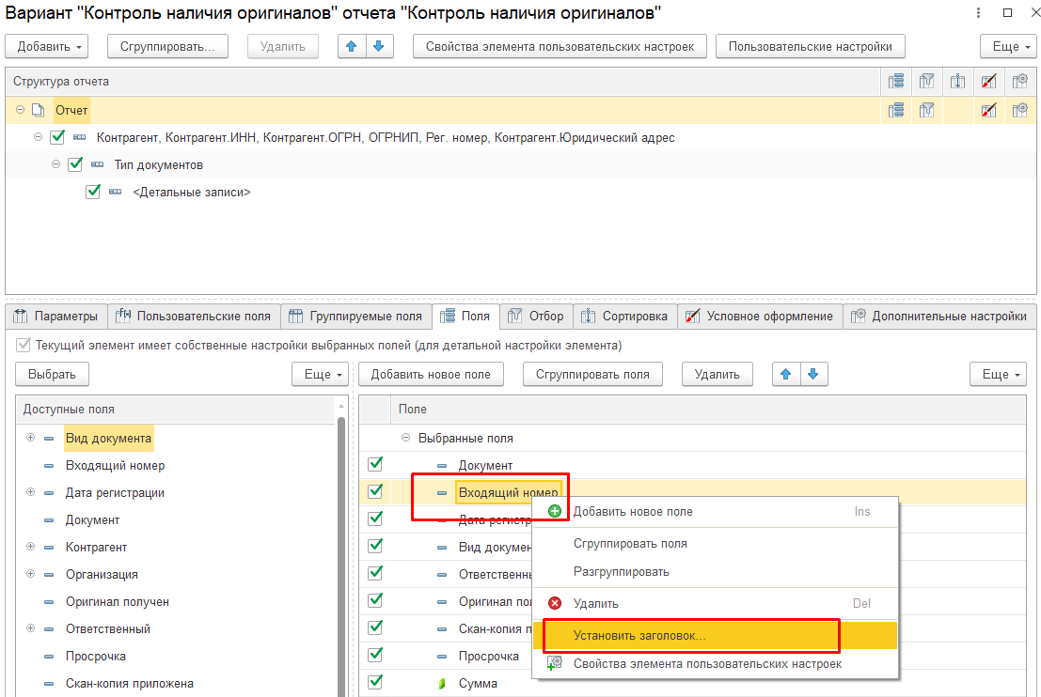1041x697 pixels.
Task: Collapse the Контрагент grouping node
Action: click(x=38, y=136)
